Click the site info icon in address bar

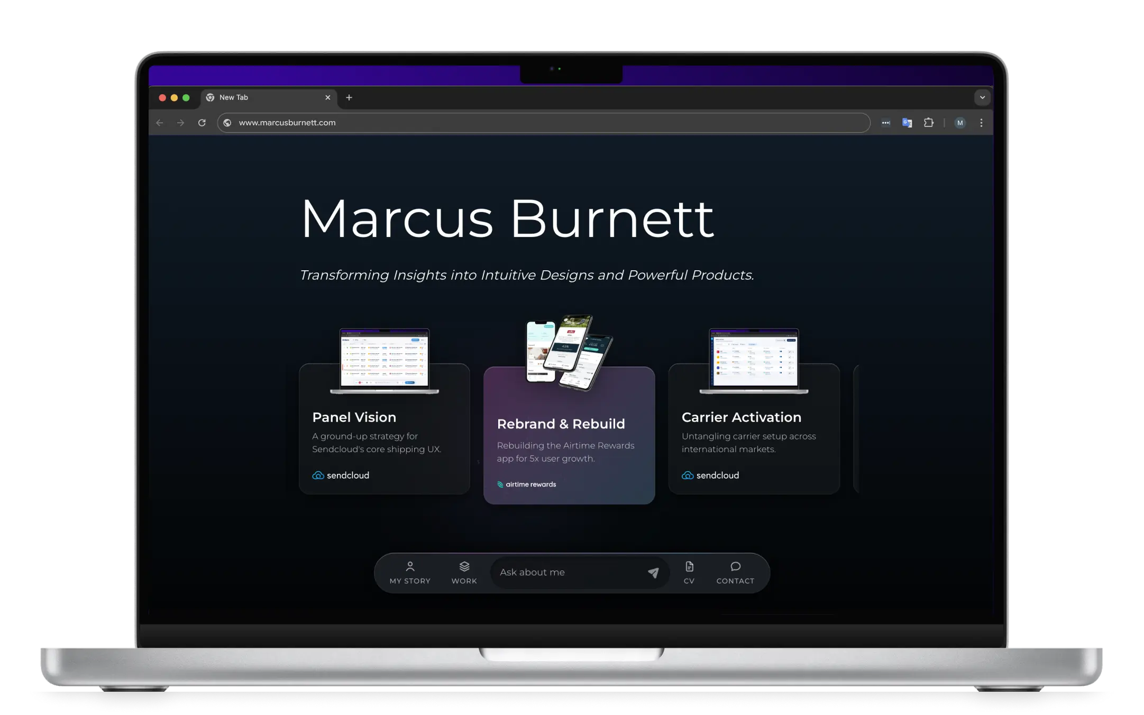[227, 123]
